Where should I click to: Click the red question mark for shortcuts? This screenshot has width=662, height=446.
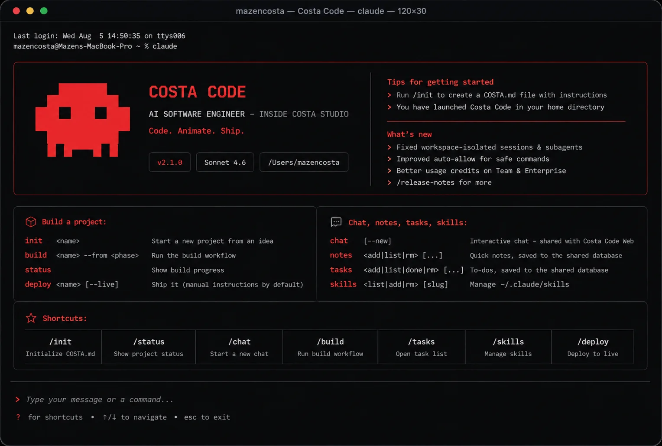pyautogui.click(x=18, y=417)
